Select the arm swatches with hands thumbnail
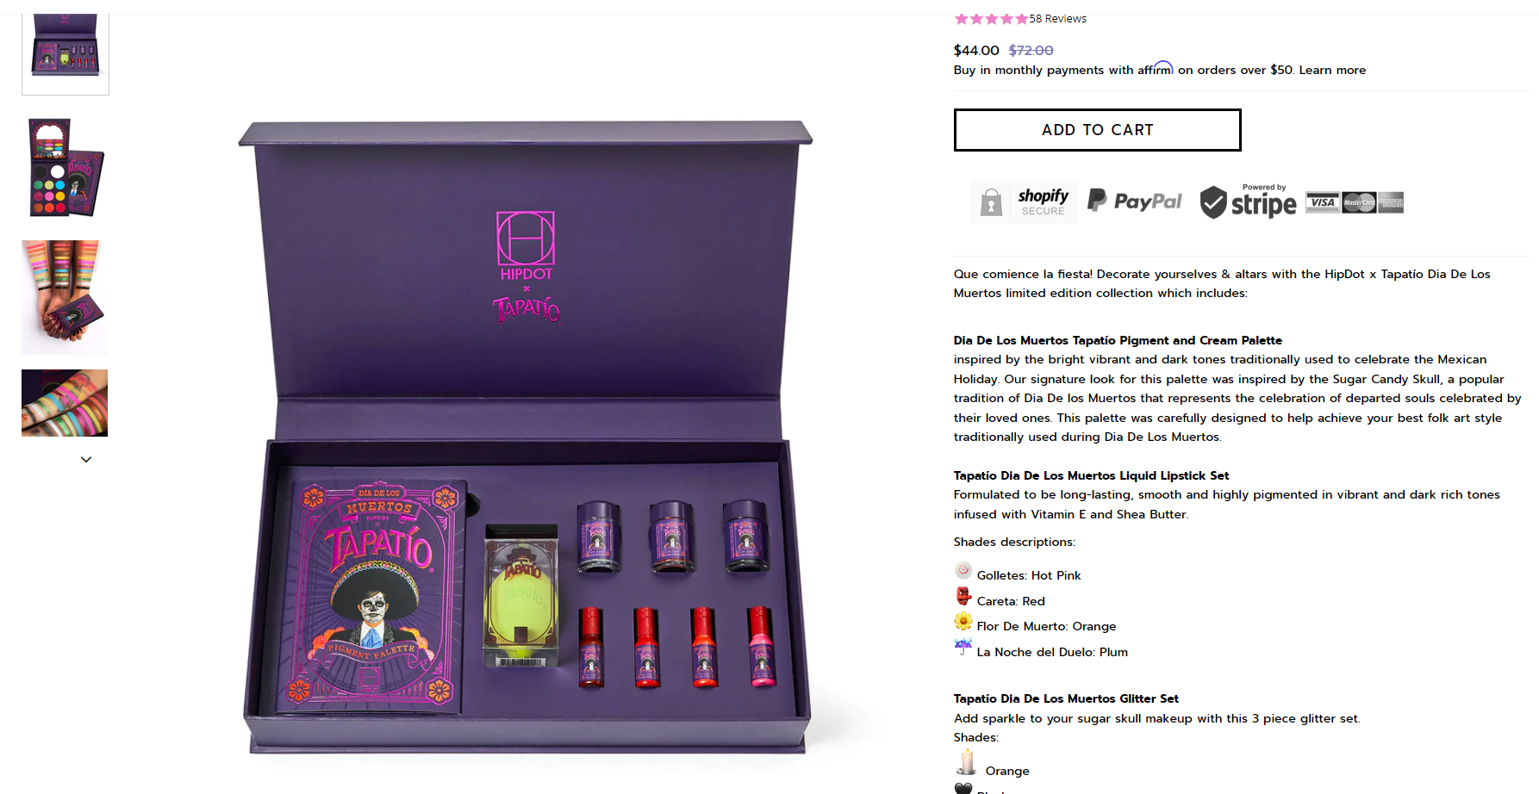The height and width of the screenshot is (794, 1539). click(65, 297)
